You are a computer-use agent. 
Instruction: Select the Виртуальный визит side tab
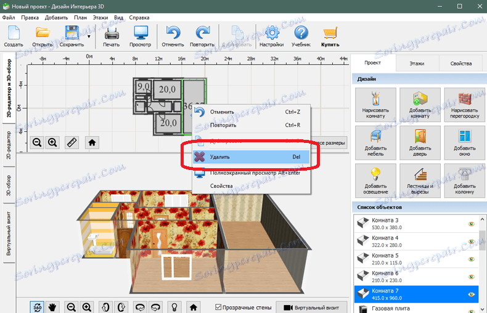pyautogui.click(x=9, y=234)
